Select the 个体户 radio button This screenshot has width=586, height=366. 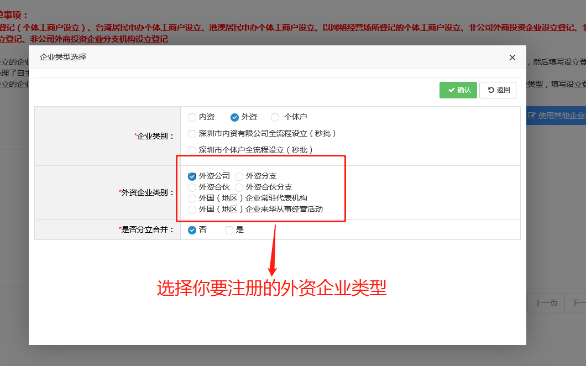tap(275, 117)
